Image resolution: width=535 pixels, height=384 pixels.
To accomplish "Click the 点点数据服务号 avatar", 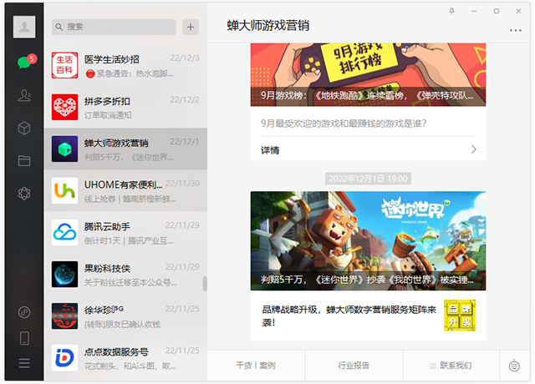I will (x=65, y=358).
